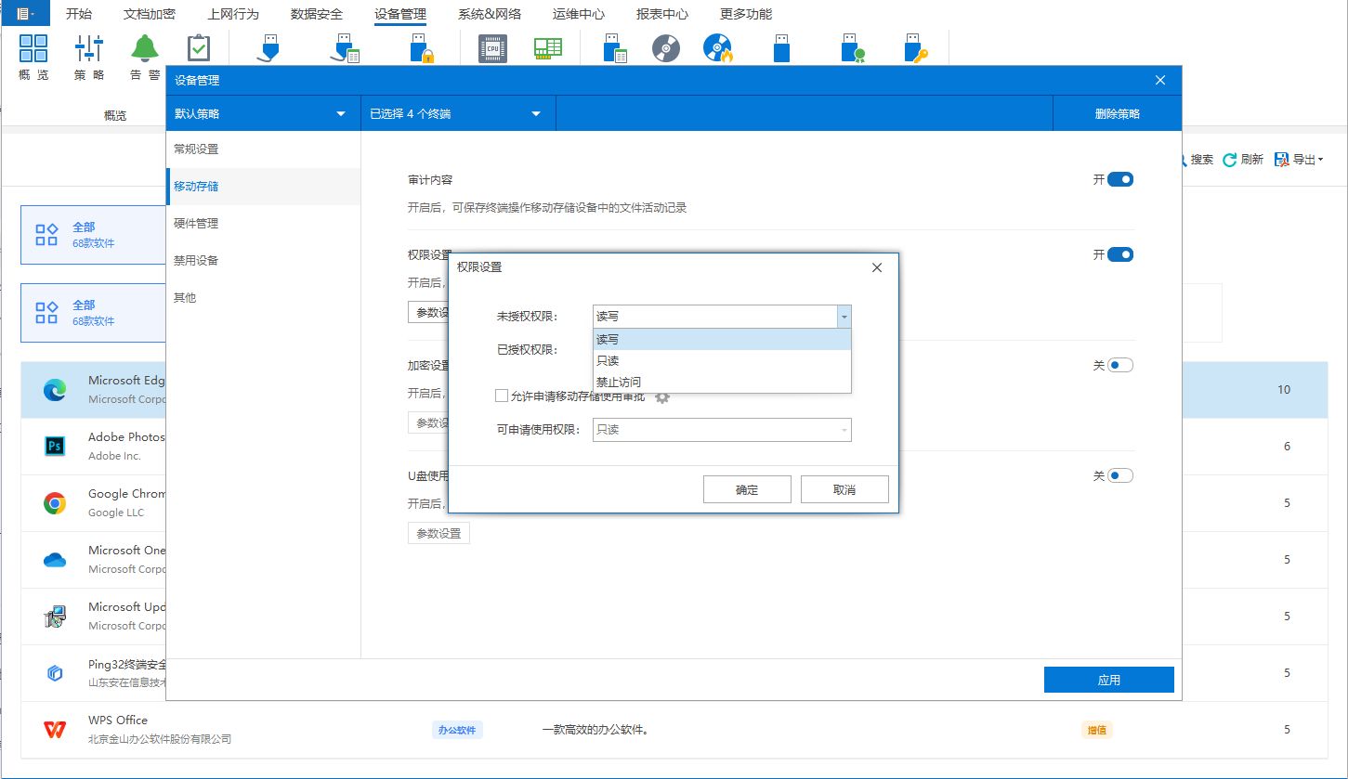Screen dimensions: 1348x779
Task: Open the green memory module icon
Action: coord(548,48)
